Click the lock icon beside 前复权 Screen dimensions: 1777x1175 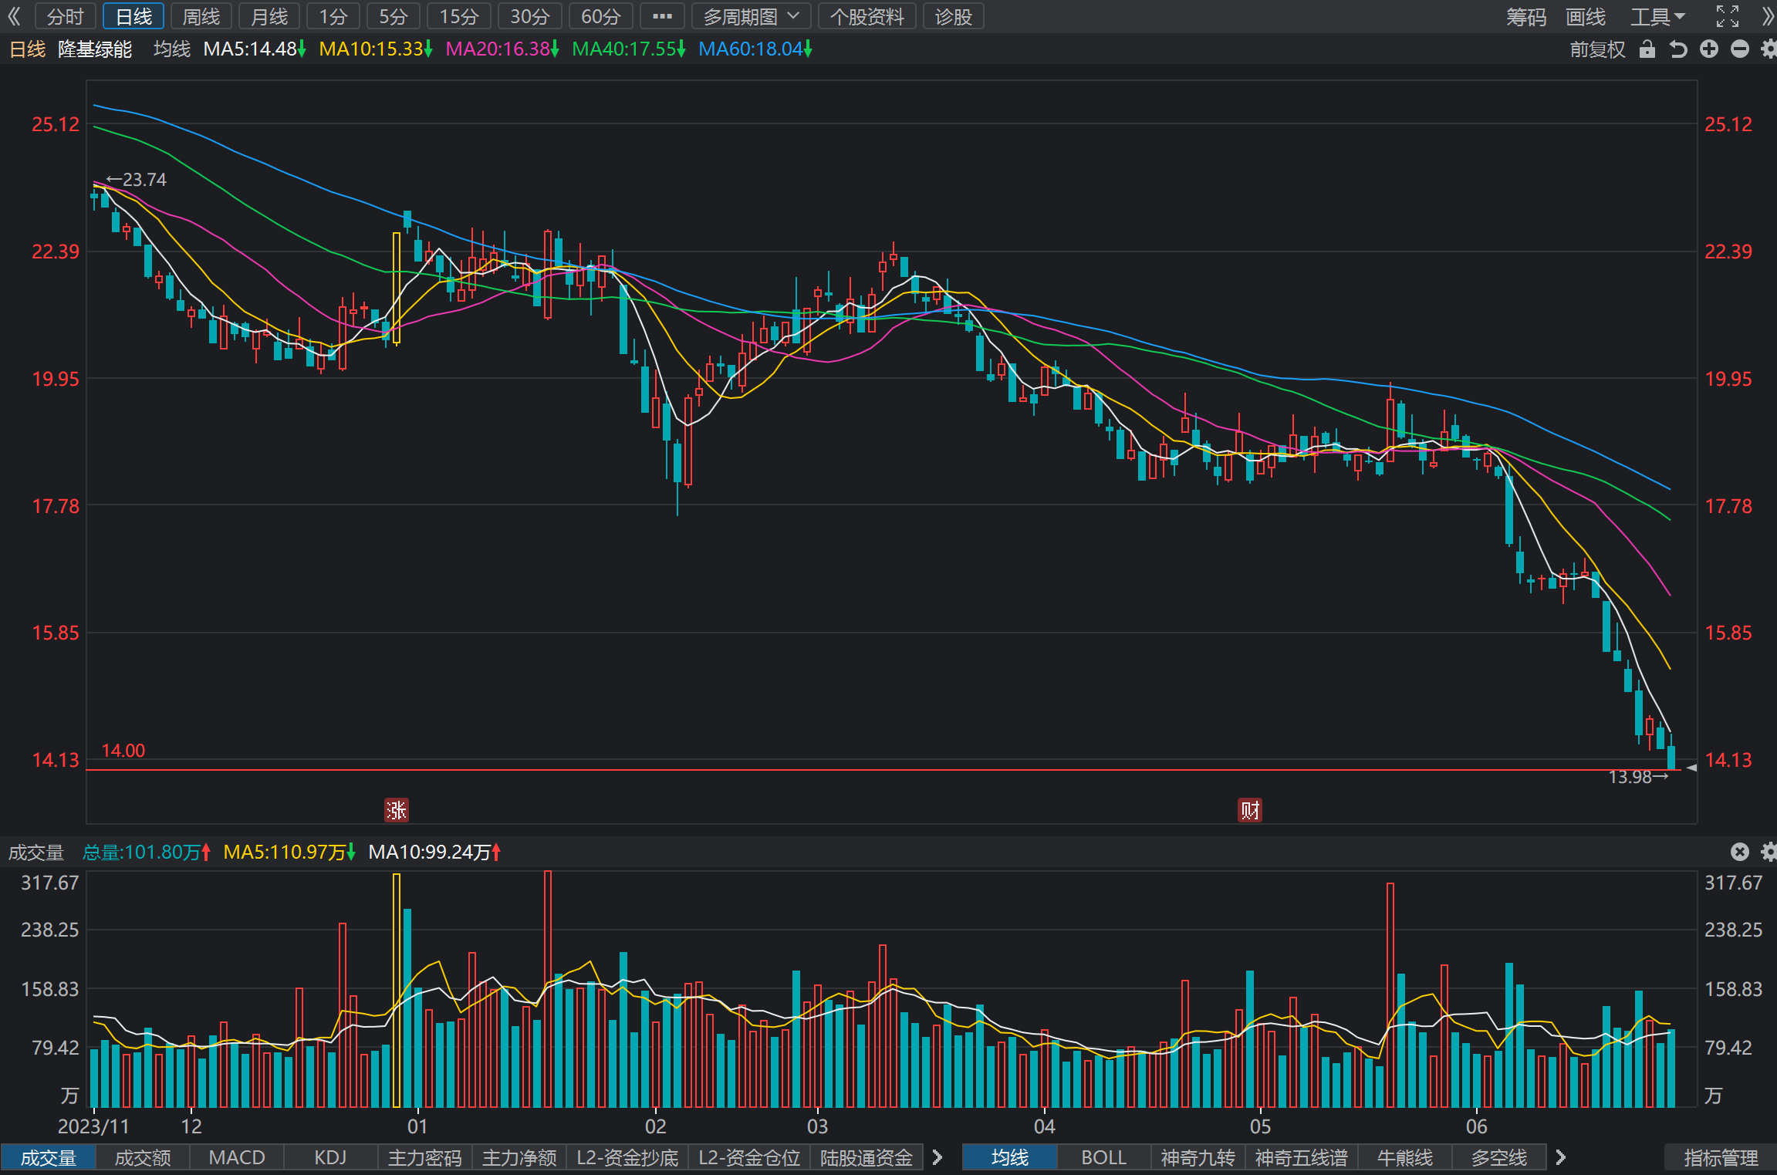point(1647,49)
